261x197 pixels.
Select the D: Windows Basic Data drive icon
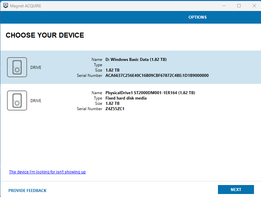pos(17,67)
